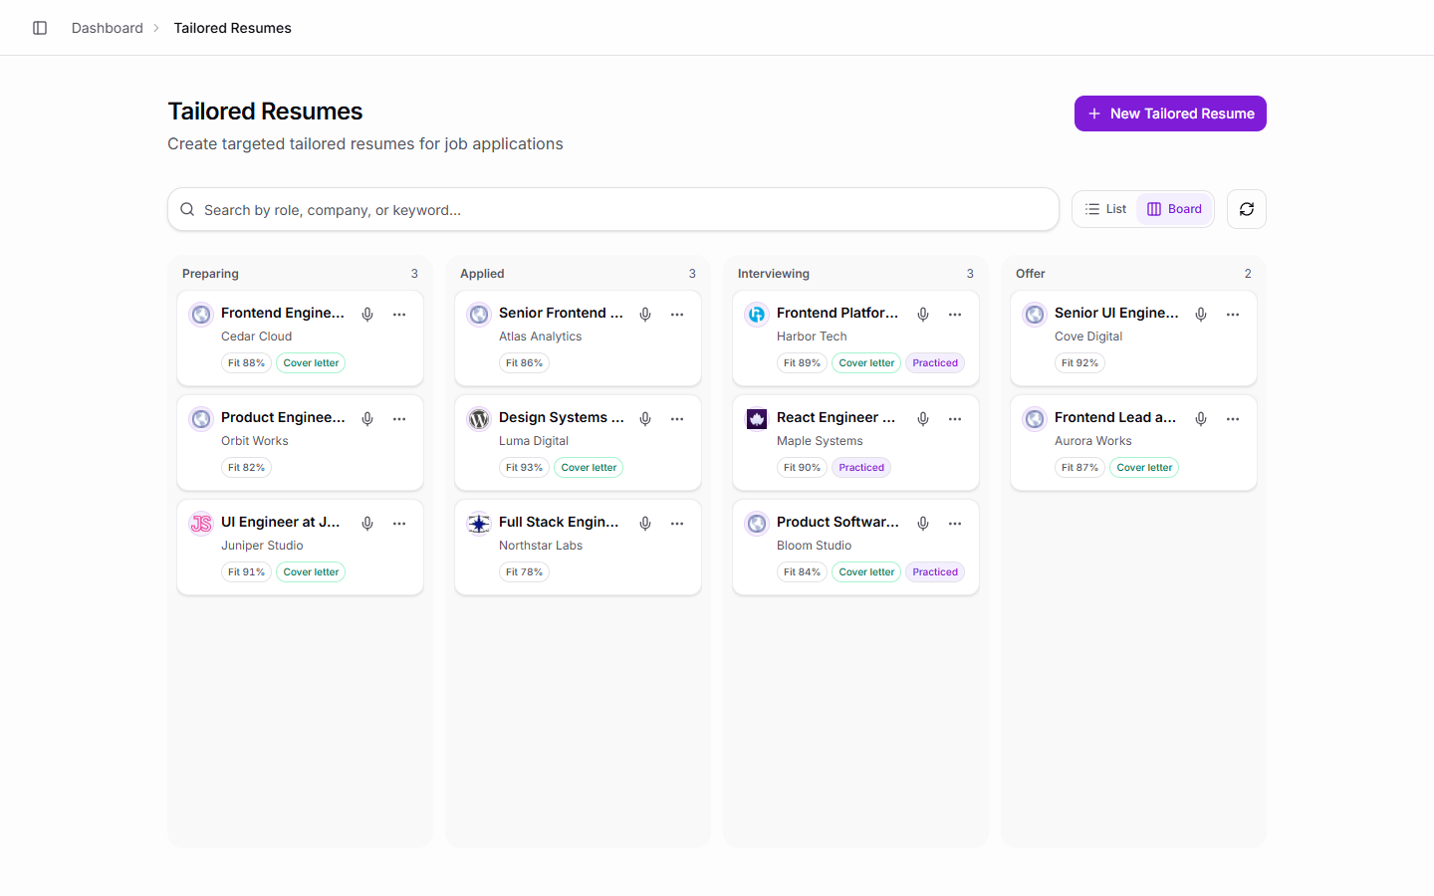Click the Northstar Labs star logo
1434x896 pixels.
[479, 524]
